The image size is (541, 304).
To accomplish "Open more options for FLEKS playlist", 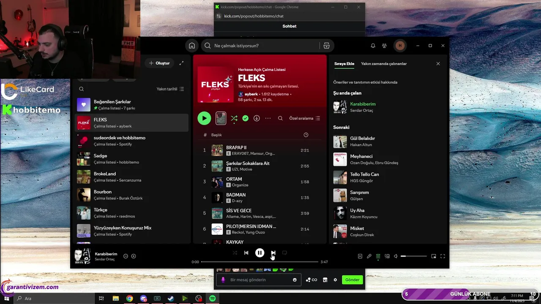I will point(268,118).
